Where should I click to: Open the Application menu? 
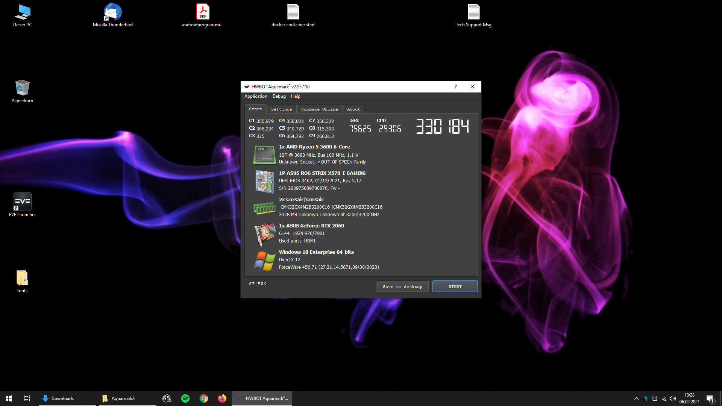pyautogui.click(x=256, y=96)
